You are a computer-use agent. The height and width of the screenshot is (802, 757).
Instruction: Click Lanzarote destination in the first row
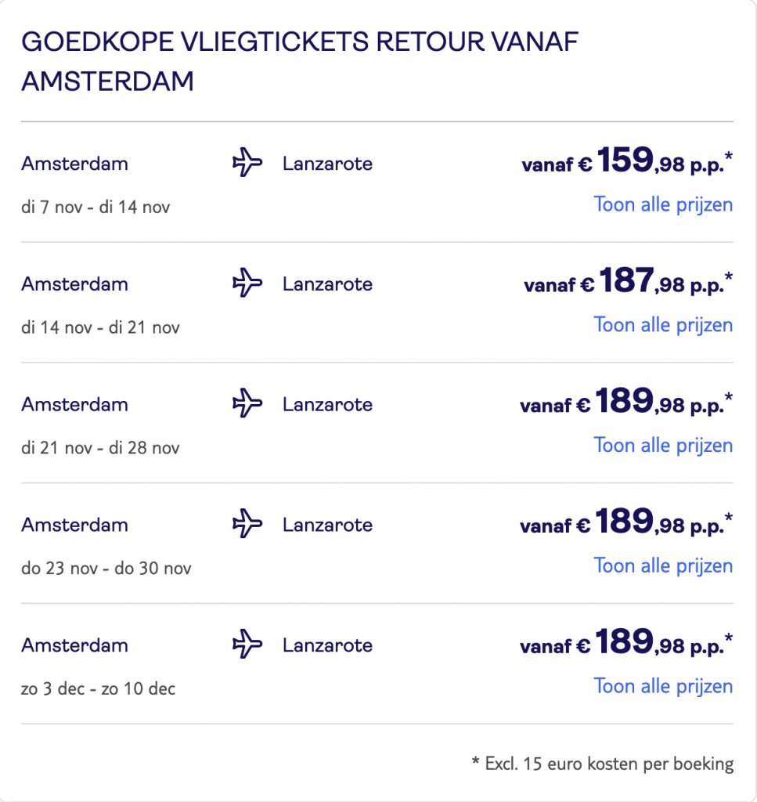(327, 164)
